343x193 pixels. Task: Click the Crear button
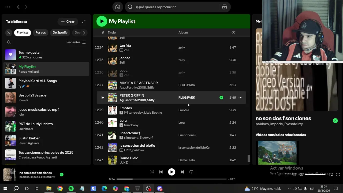pyautogui.click(x=68, y=22)
